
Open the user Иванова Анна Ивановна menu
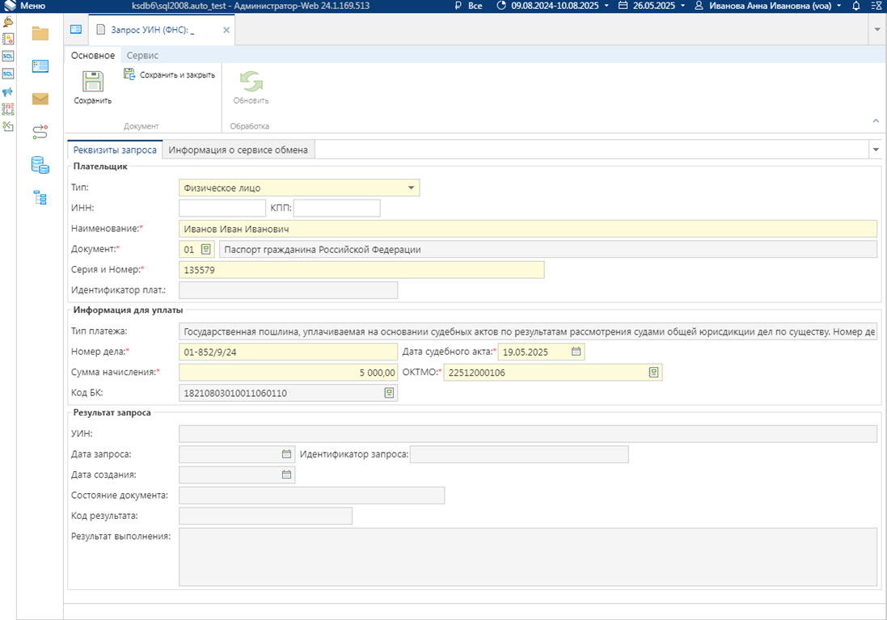pyautogui.click(x=767, y=6)
